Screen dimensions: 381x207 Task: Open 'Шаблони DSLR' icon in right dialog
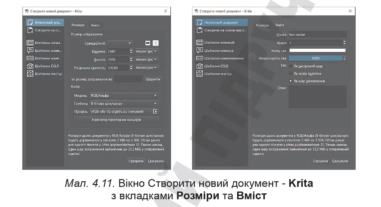pos(200,66)
